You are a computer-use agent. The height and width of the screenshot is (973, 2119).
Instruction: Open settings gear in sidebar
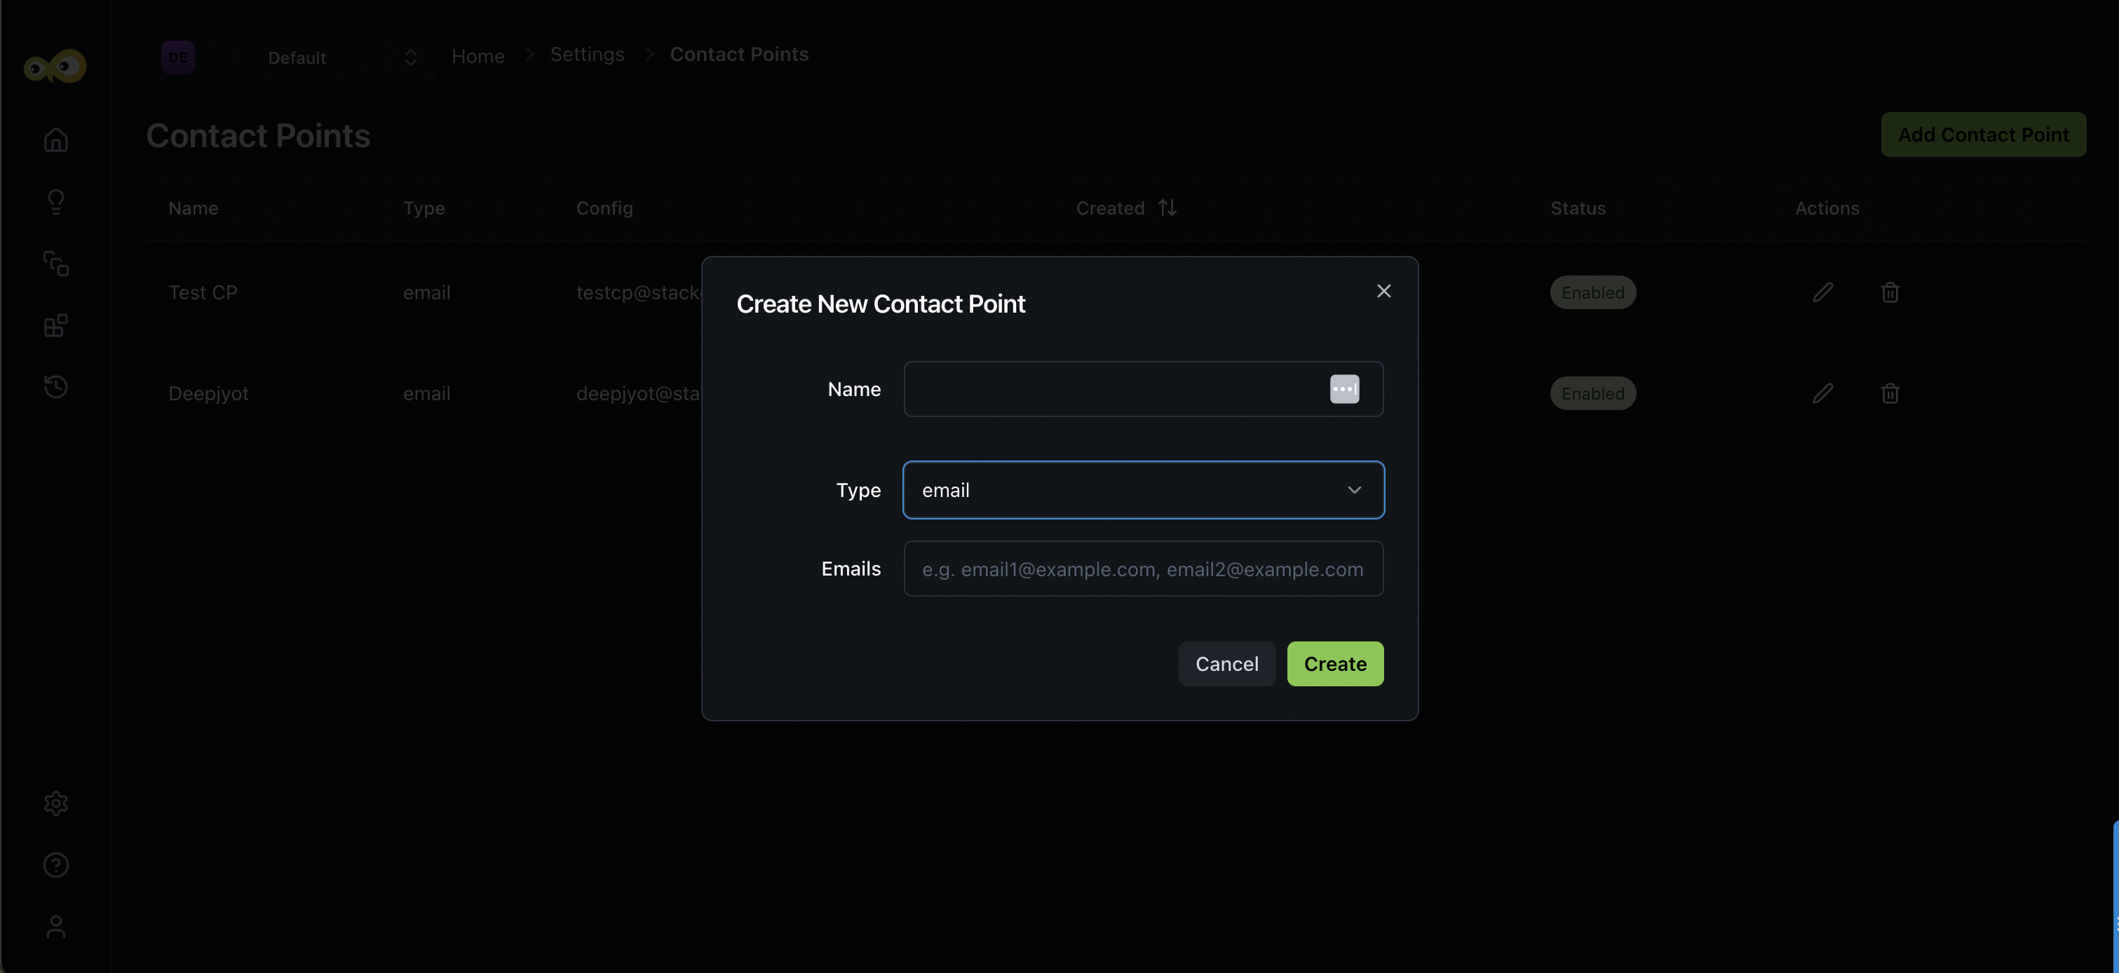56,803
